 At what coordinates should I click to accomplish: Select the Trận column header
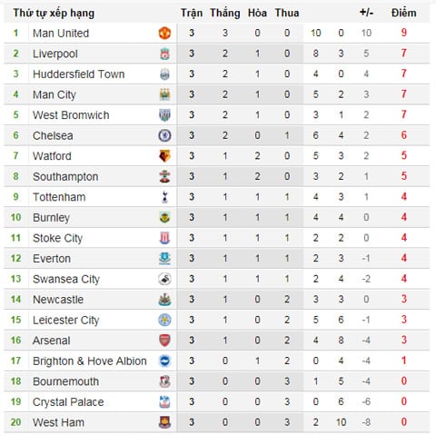[192, 13]
